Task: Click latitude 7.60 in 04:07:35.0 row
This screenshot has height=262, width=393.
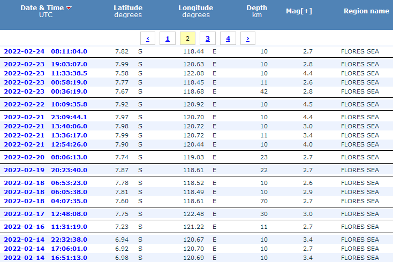Action: (122, 201)
